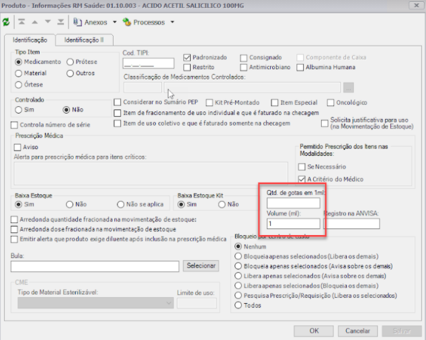426x340 pixels.
Task: Toggle A Critério do Médico checkbox
Action: tap(302, 179)
